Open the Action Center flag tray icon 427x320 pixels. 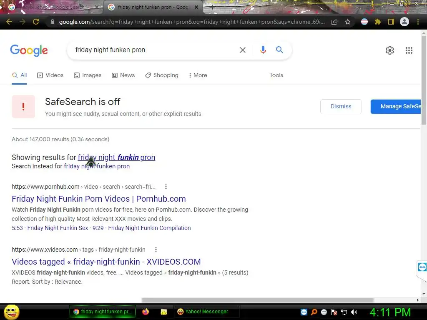[x=334, y=312]
